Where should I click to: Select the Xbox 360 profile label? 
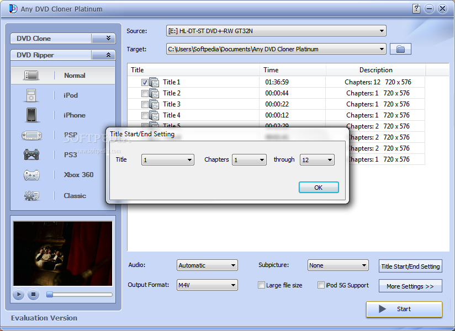tap(78, 175)
